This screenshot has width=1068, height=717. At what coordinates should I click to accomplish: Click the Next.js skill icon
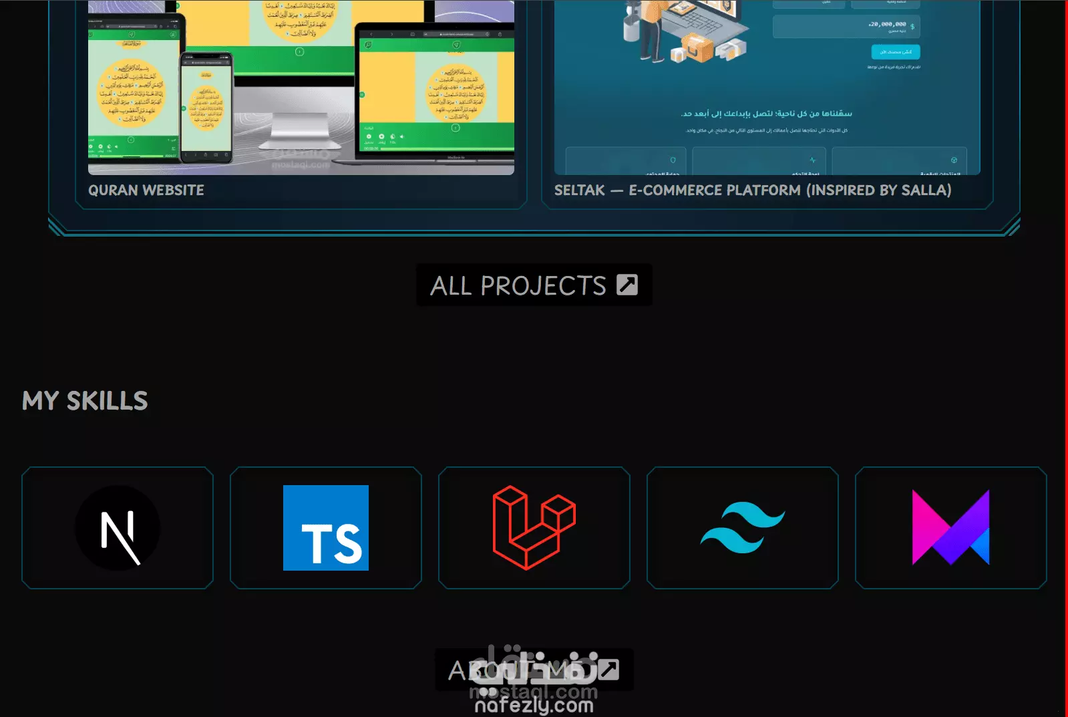pos(118,528)
